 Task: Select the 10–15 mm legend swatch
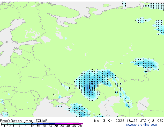(34, 124)
